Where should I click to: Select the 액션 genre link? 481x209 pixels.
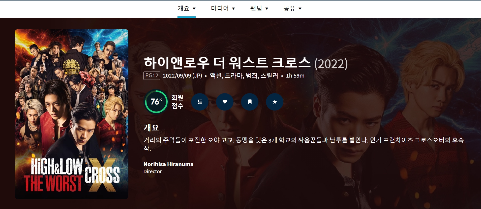click(x=216, y=76)
